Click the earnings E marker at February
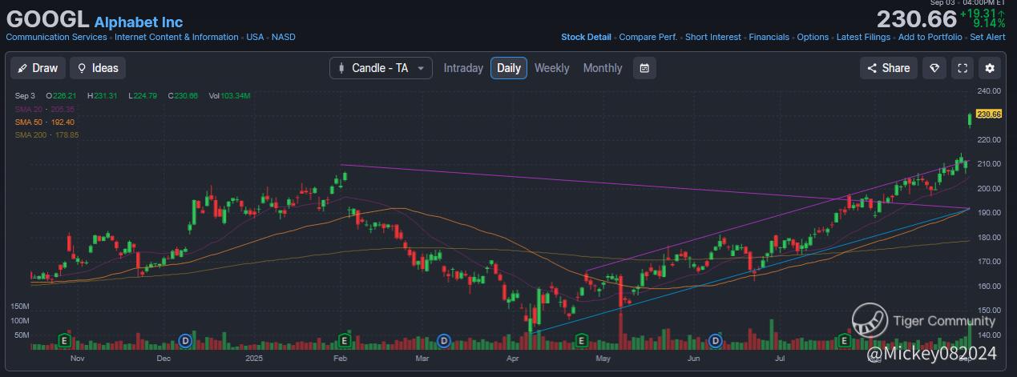Viewport: 1017px width, 377px height. (x=345, y=341)
